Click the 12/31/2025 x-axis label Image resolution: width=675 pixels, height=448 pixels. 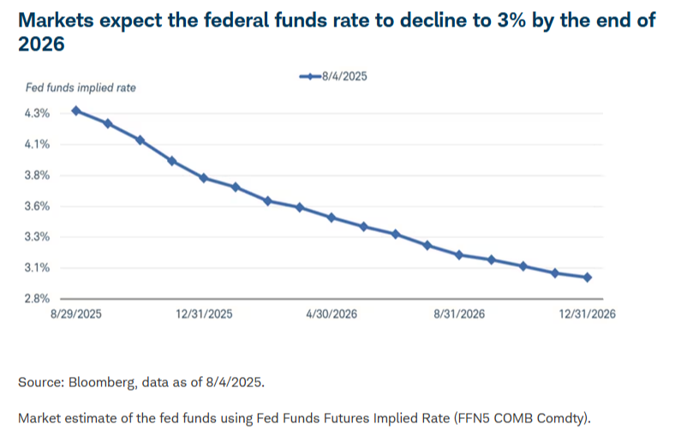pyautogui.click(x=204, y=314)
